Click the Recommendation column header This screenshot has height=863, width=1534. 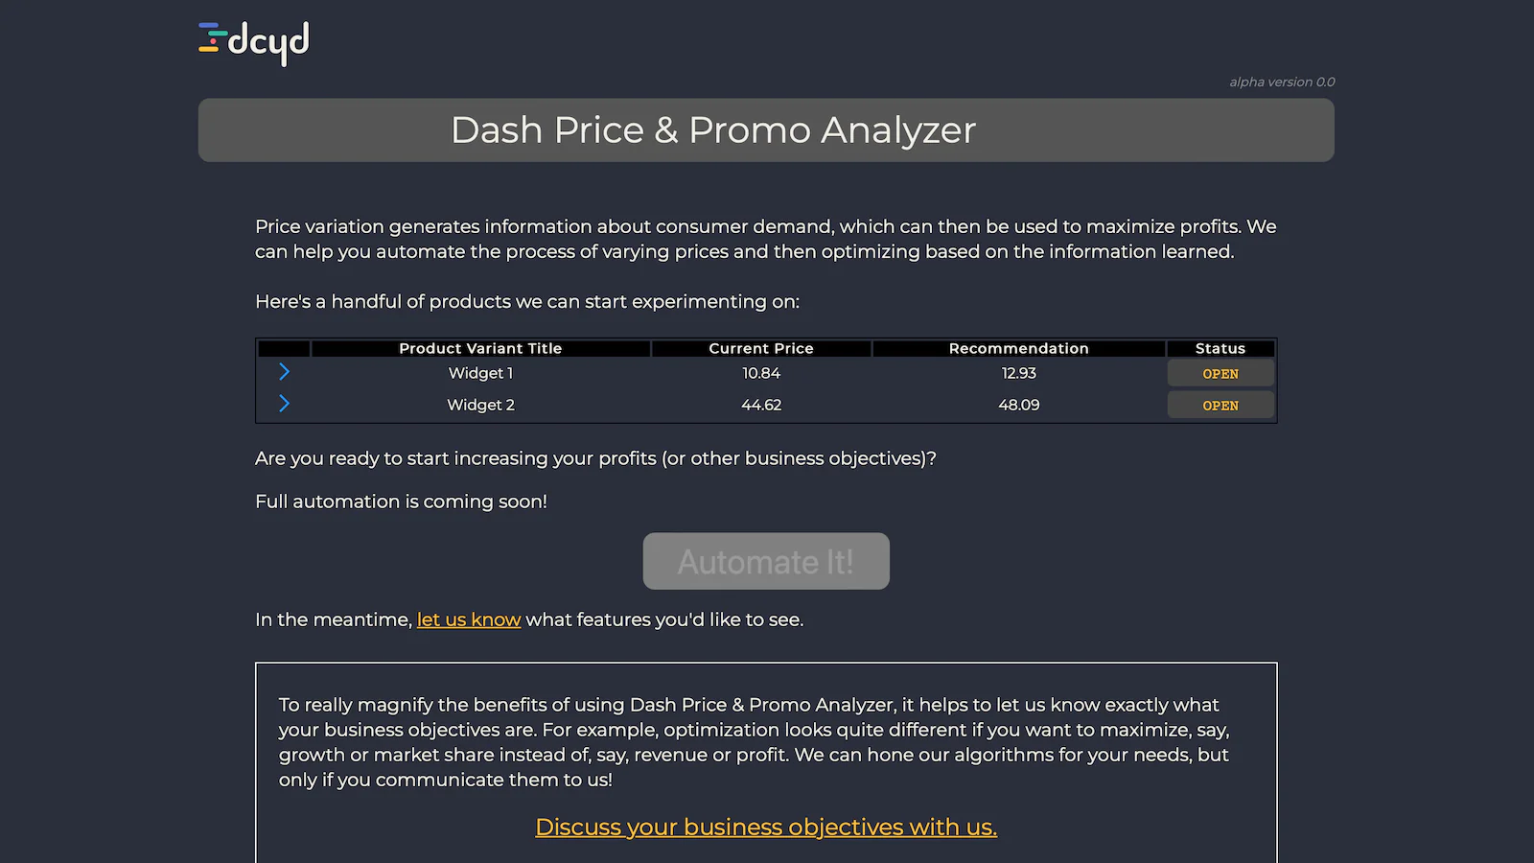(1018, 348)
